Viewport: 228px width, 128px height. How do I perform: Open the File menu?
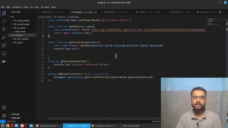coord(3,7)
